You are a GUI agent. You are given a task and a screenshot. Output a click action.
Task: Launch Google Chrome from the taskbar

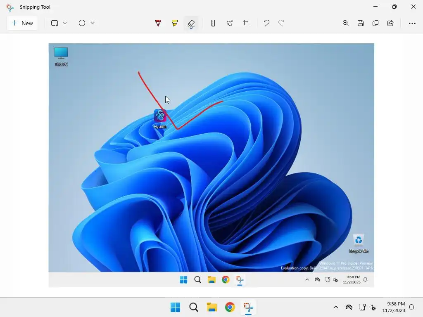coord(230,307)
